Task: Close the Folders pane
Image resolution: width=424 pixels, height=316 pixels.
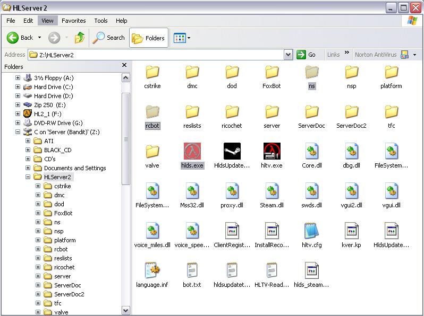Action: [x=124, y=65]
